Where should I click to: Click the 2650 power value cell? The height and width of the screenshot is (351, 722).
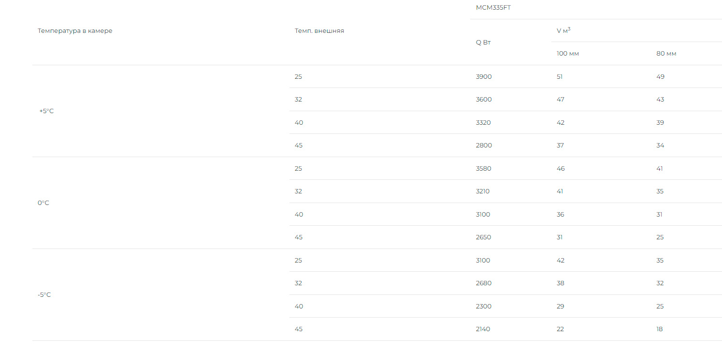[x=484, y=237]
